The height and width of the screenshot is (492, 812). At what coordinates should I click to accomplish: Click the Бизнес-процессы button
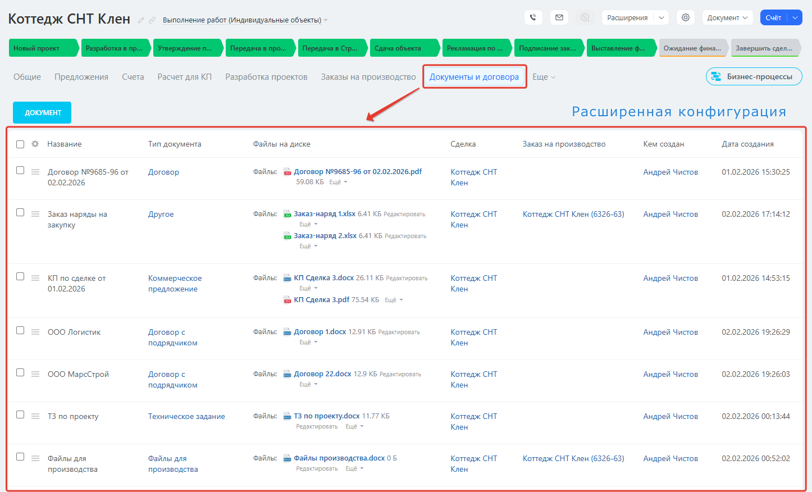(754, 76)
